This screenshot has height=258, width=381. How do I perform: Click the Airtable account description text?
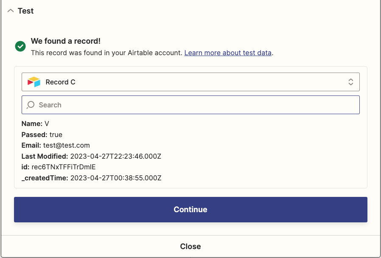pos(106,53)
